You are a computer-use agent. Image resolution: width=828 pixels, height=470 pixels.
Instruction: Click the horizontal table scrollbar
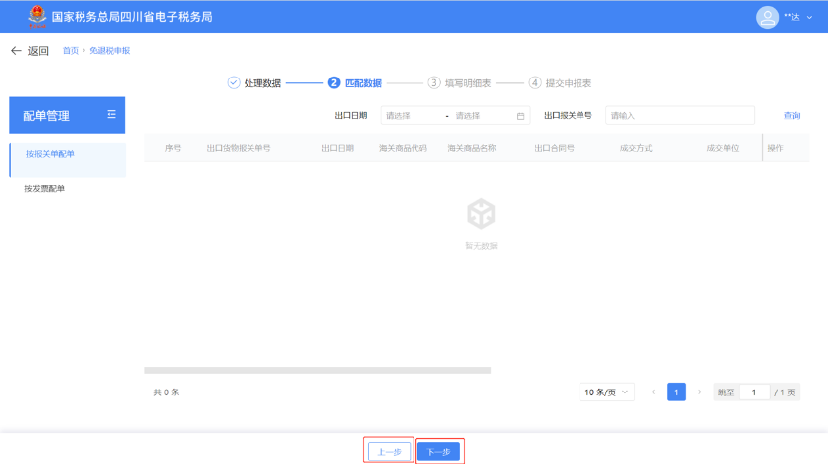point(317,370)
